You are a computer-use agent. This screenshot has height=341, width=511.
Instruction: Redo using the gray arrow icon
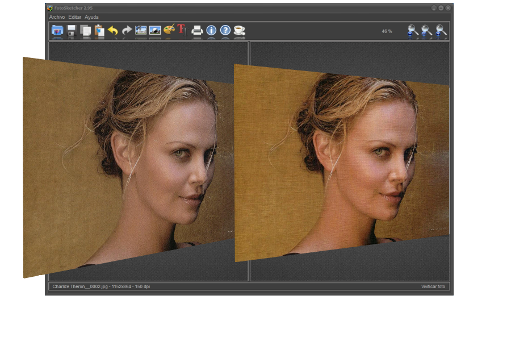tap(127, 31)
